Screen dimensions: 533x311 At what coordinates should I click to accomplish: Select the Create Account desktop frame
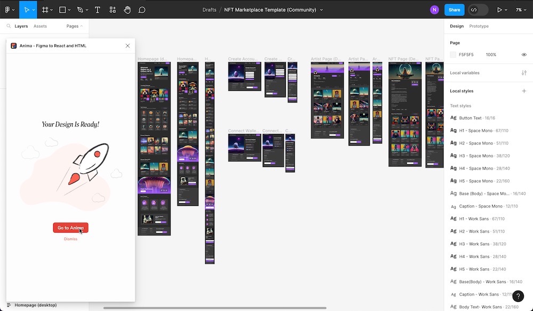coord(245,76)
